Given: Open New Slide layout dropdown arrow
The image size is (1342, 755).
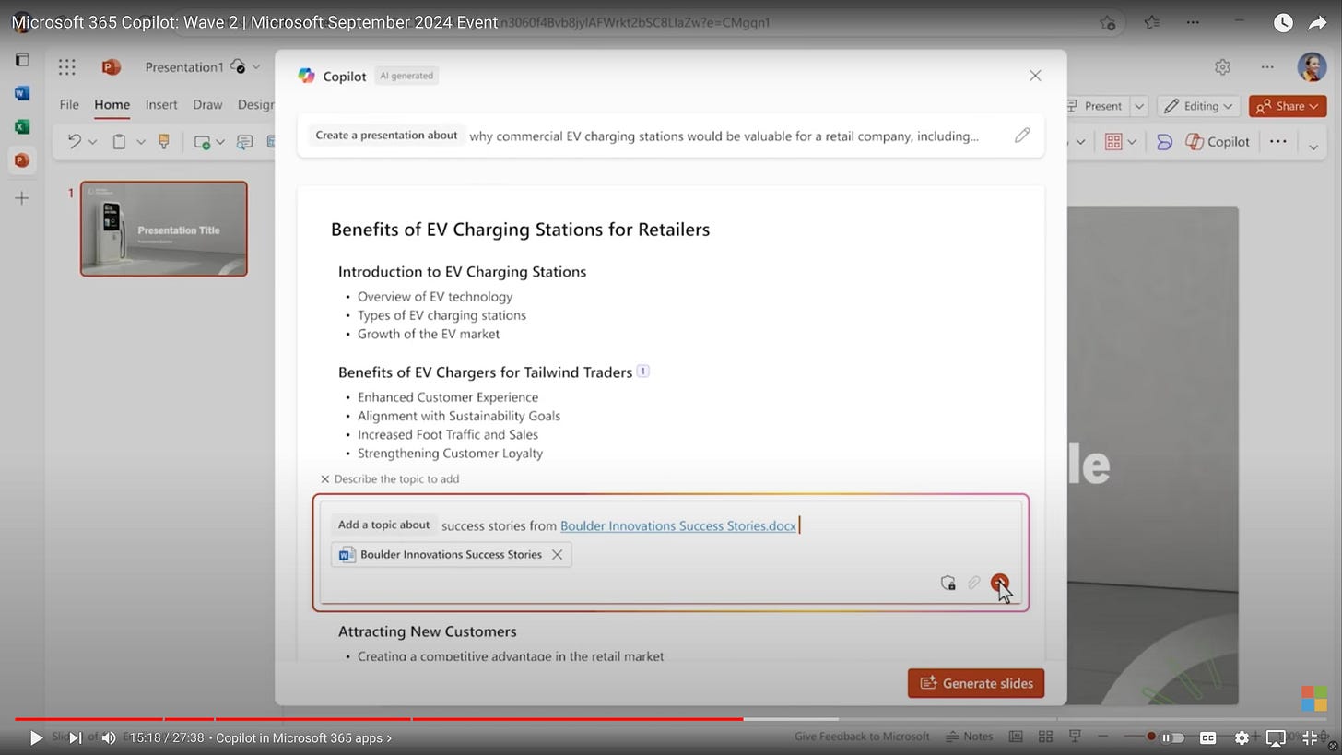Looking at the screenshot, I should [219, 142].
